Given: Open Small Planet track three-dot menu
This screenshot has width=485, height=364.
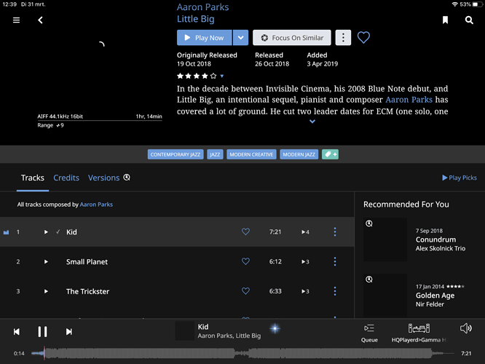Looking at the screenshot, I should coord(335,261).
